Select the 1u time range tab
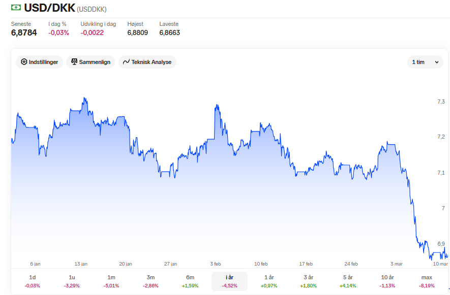Screen dimensions: 450x295 click(x=72, y=281)
